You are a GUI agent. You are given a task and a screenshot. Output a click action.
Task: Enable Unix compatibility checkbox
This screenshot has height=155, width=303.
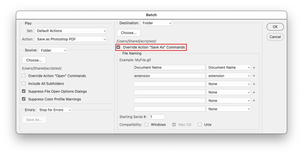coord(200,124)
